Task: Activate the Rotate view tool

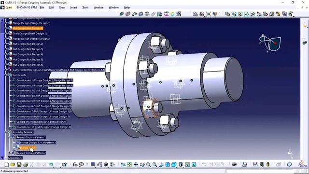Action: pyautogui.click(x=142, y=164)
